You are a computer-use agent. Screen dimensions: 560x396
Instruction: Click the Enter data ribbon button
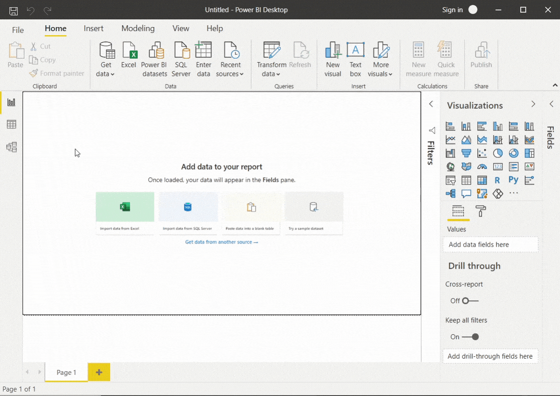tap(204, 60)
